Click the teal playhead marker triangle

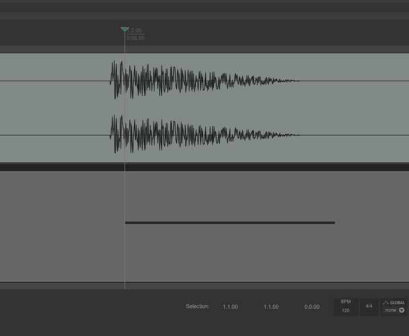click(x=124, y=29)
